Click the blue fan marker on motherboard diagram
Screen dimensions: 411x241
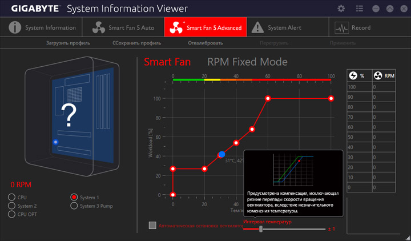coord(55,142)
